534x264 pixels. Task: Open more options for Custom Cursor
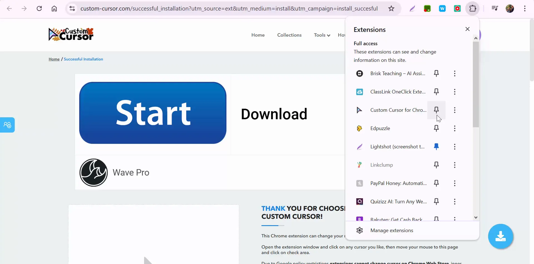(455, 110)
